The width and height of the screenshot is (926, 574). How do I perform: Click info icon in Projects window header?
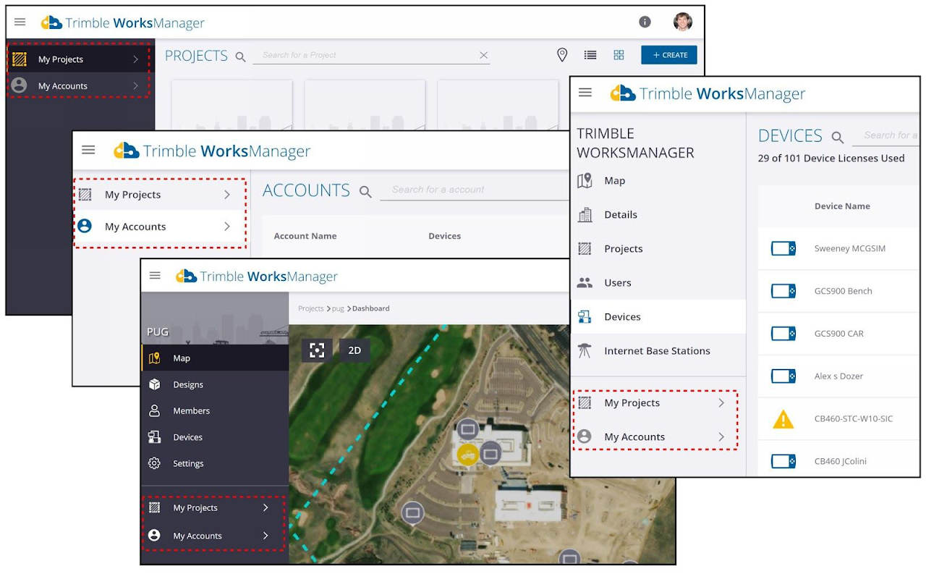click(645, 22)
